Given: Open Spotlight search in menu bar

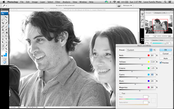Looking at the screenshot, I should click(165, 2).
